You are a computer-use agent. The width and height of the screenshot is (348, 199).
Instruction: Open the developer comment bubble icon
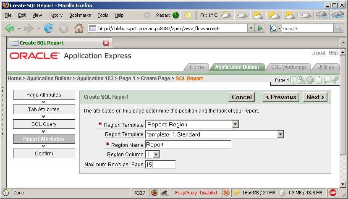(327, 80)
